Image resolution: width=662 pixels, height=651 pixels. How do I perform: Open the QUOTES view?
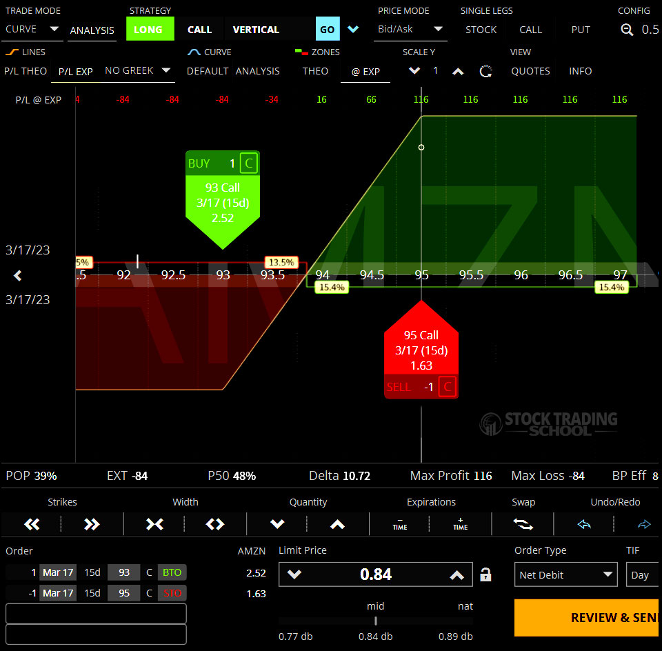(530, 71)
